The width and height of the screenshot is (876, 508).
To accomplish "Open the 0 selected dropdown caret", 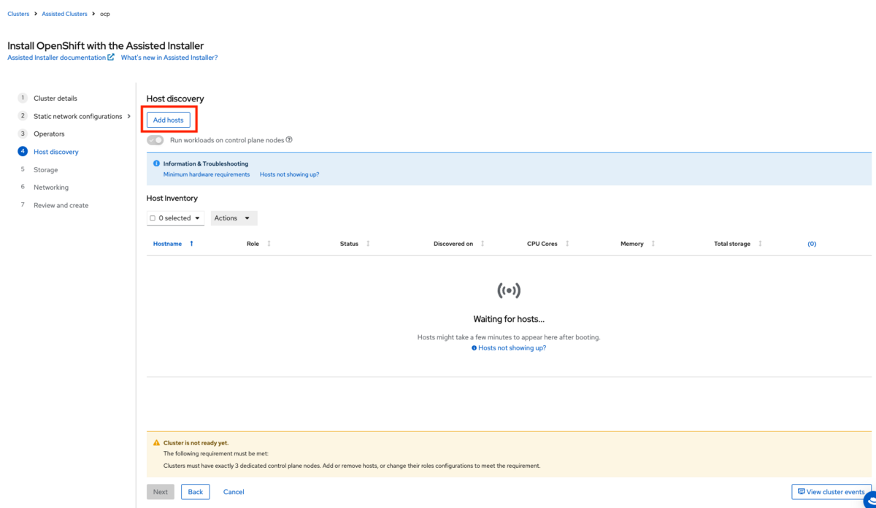I will (197, 218).
